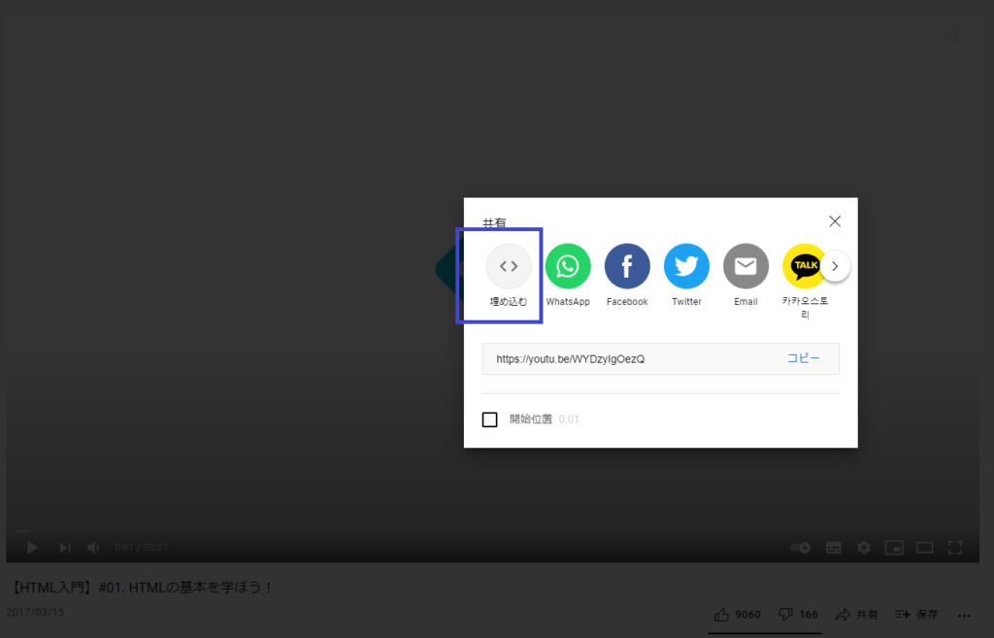Open the three-dot more actions menu
994x638 pixels.
pyautogui.click(x=964, y=615)
